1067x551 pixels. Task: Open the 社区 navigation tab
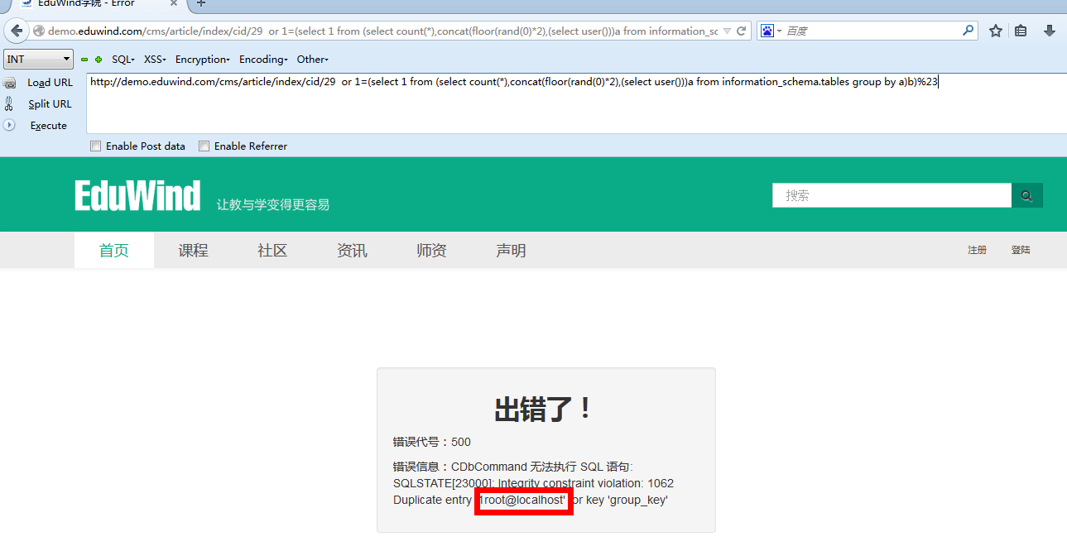click(x=272, y=250)
